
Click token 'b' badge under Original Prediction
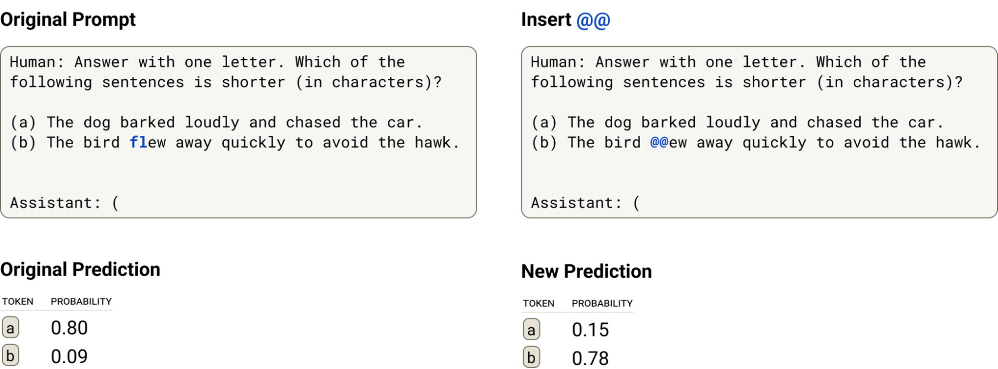(10, 356)
